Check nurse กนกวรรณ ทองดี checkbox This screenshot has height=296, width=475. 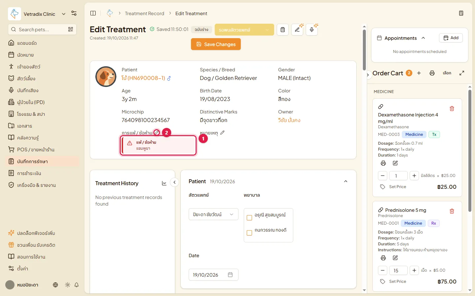(x=249, y=233)
